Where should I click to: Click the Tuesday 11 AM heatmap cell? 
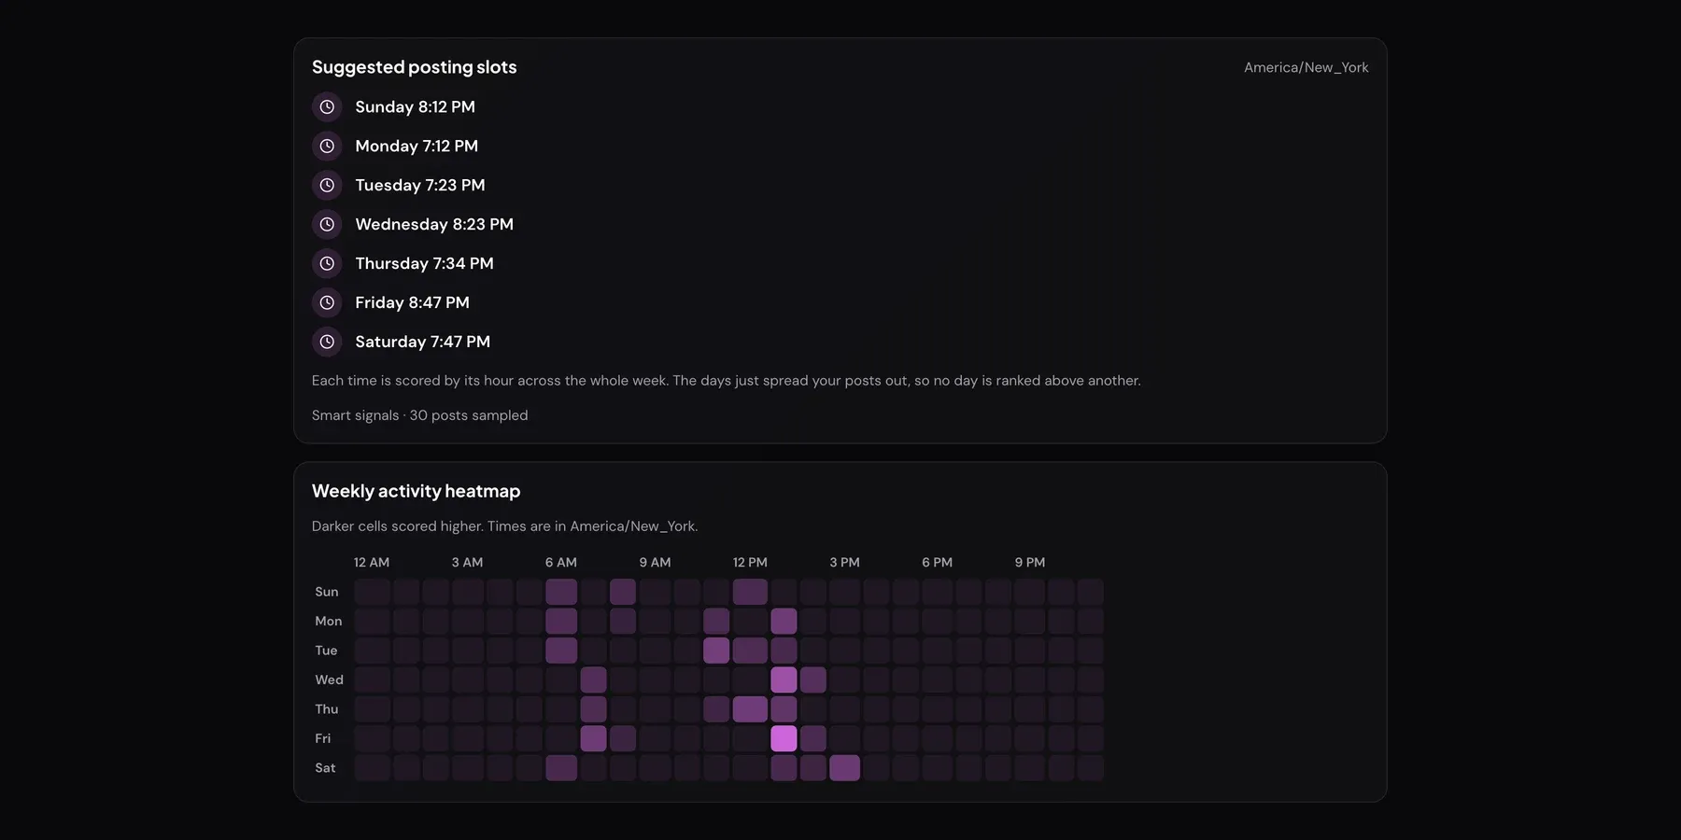click(x=716, y=651)
